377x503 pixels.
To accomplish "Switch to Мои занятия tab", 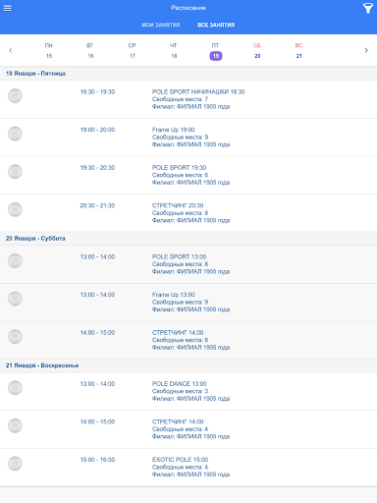I will (161, 25).
